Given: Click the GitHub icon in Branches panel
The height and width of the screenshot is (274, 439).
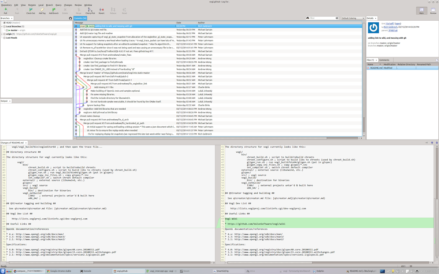Looking at the screenshot, I should click(x=71, y=18).
